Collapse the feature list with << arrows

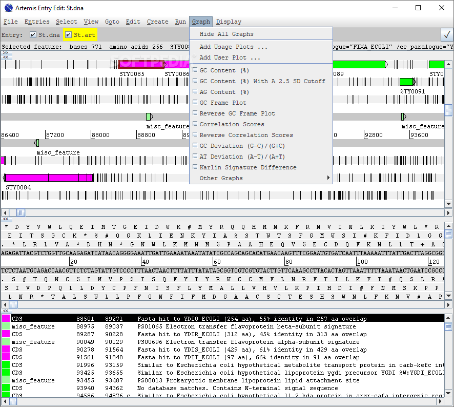pos(6,311)
